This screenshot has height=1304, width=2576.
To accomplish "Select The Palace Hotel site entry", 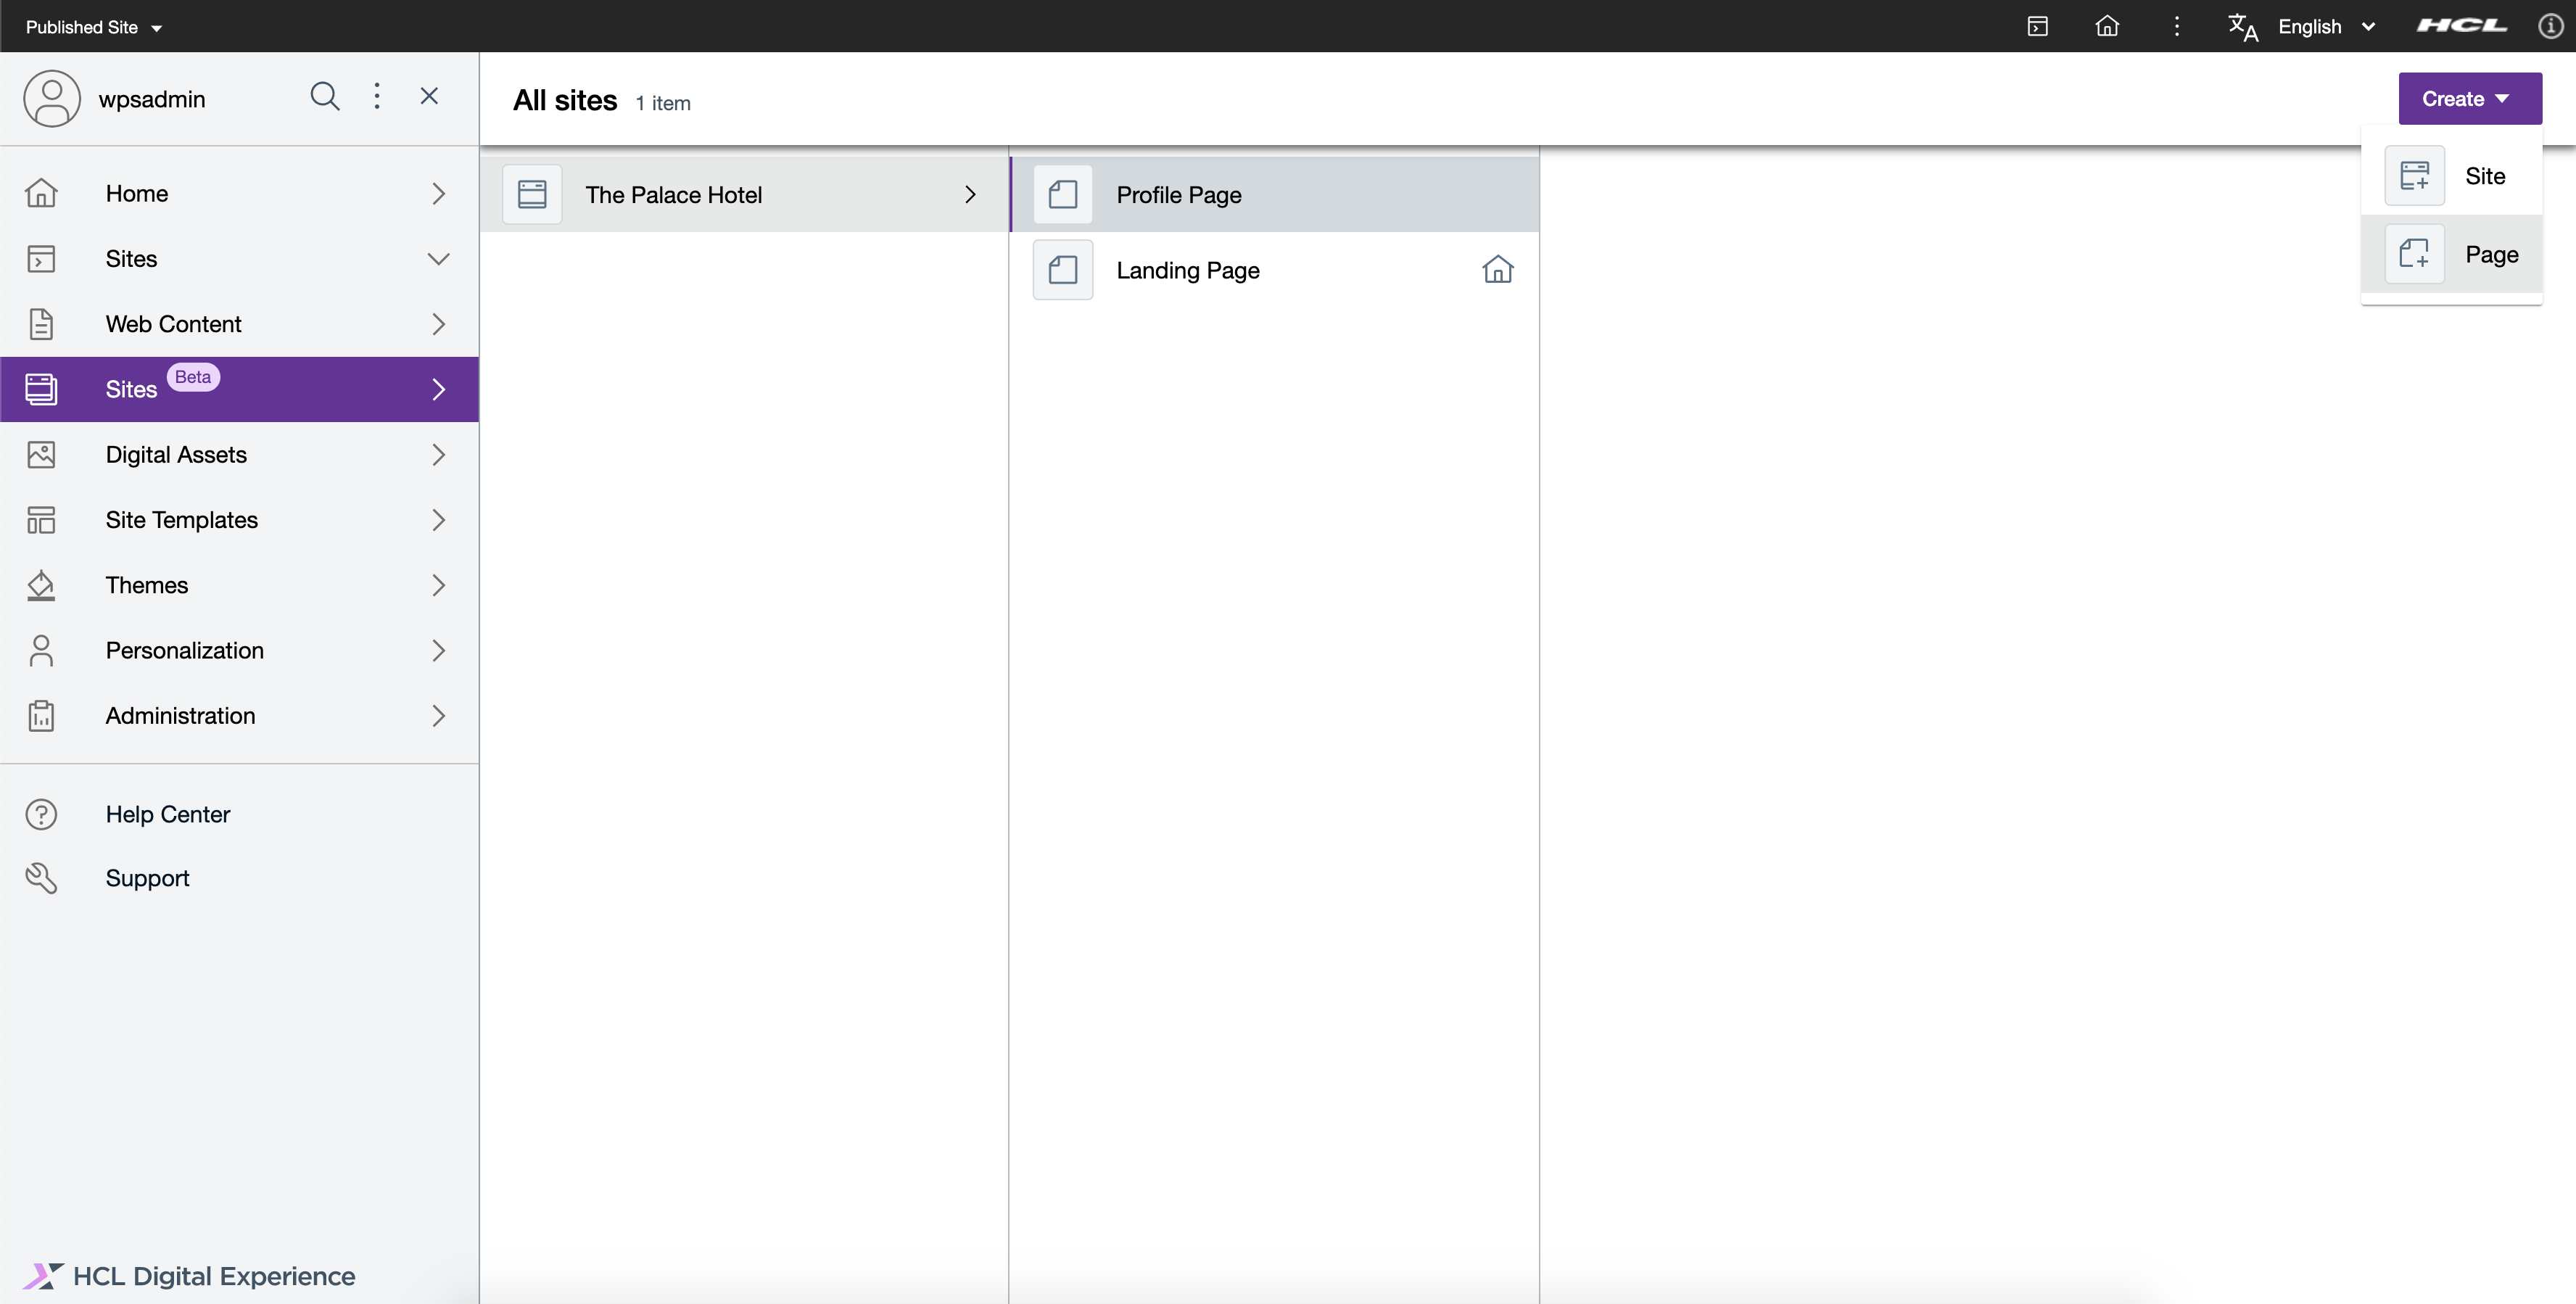I will click(x=674, y=194).
